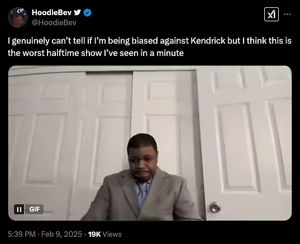Viewport: 300px width, 244px height.
Task: Click the GIF label badge
Action: [x=35, y=209]
